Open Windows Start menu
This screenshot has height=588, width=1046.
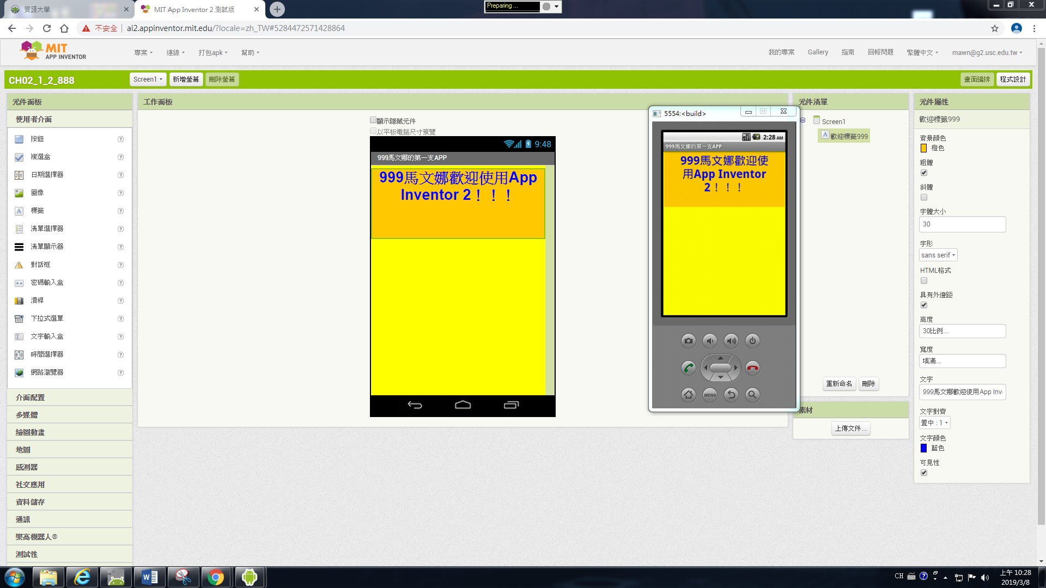click(15, 577)
